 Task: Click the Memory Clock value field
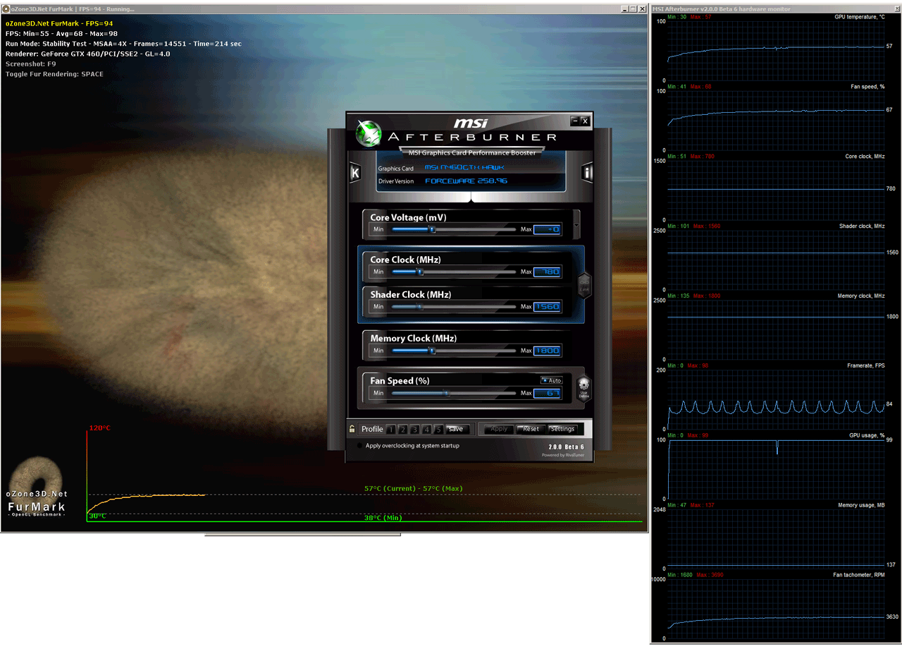click(x=547, y=351)
